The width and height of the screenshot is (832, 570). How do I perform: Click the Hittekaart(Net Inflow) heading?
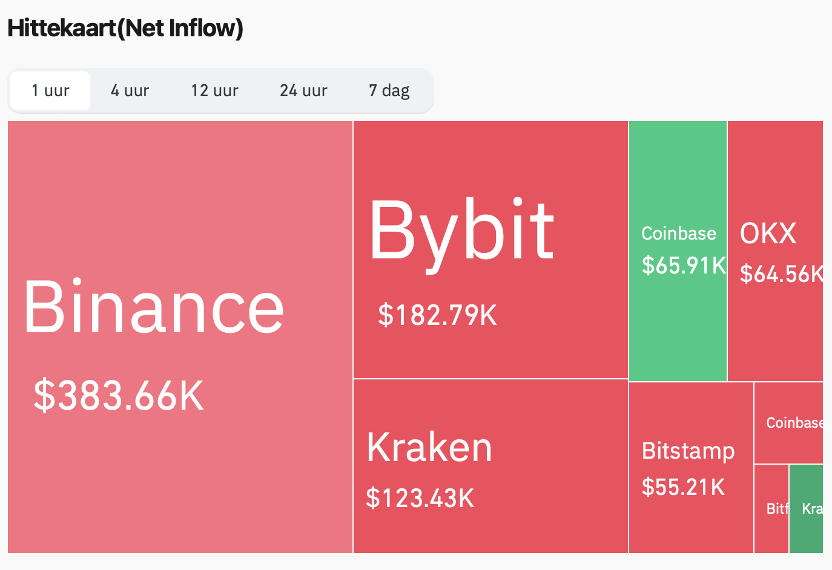[125, 28]
